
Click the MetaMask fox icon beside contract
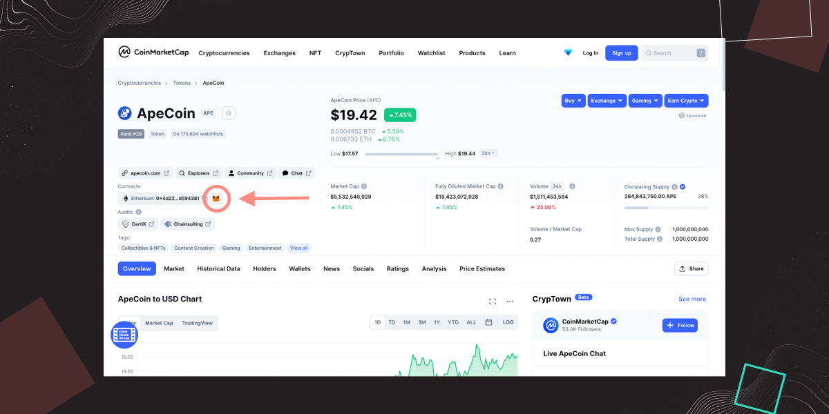click(216, 199)
